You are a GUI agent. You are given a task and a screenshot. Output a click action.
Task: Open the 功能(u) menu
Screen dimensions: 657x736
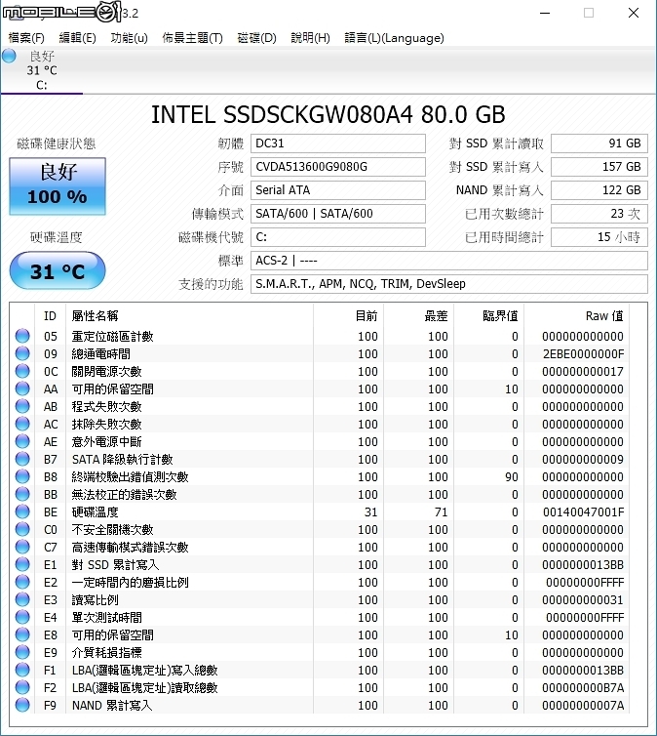click(x=129, y=38)
